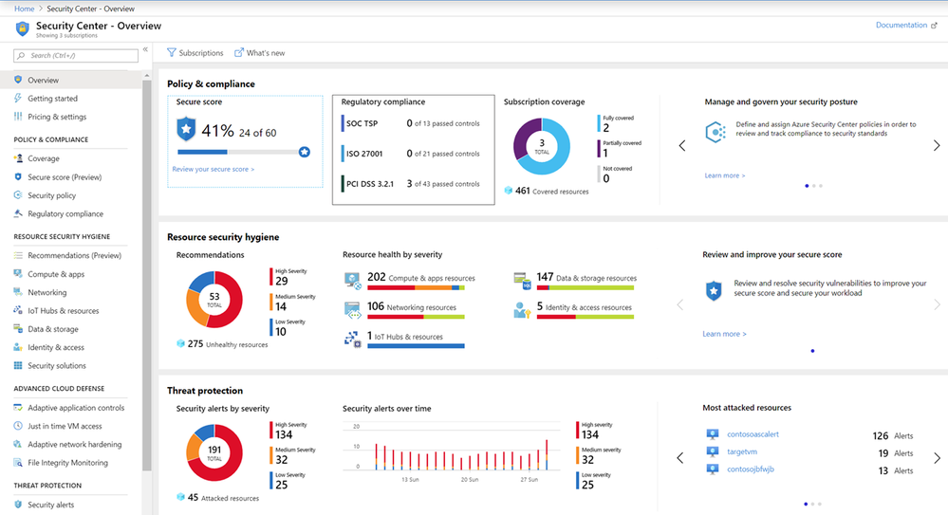Click Compute & apps resources health bar

point(416,288)
